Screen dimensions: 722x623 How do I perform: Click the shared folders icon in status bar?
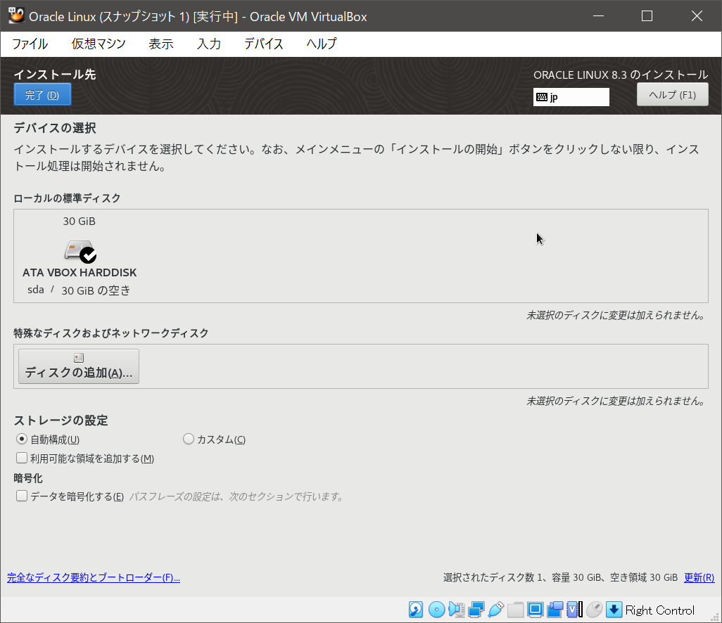tap(516, 610)
